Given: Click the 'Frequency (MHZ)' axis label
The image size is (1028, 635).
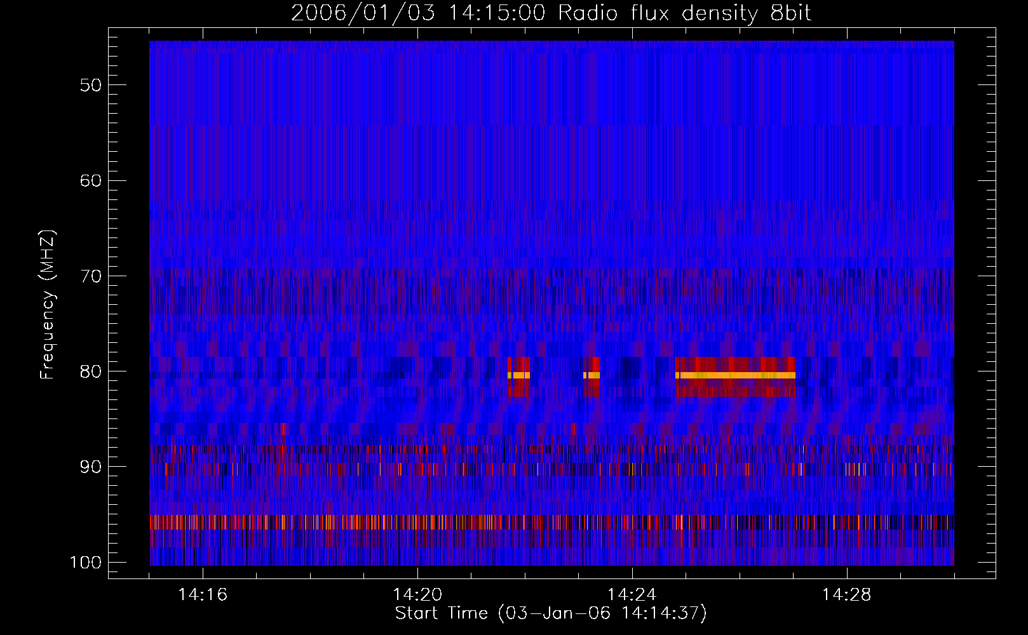Looking at the screenshot, I should pyautogui.click(x=48, y=304).
